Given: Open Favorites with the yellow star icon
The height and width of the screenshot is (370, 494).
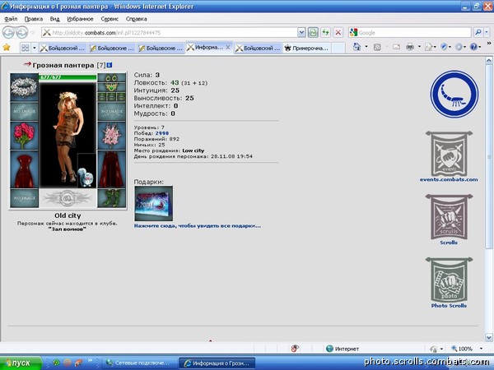Looking at the screenshot, I should [7, 48].
